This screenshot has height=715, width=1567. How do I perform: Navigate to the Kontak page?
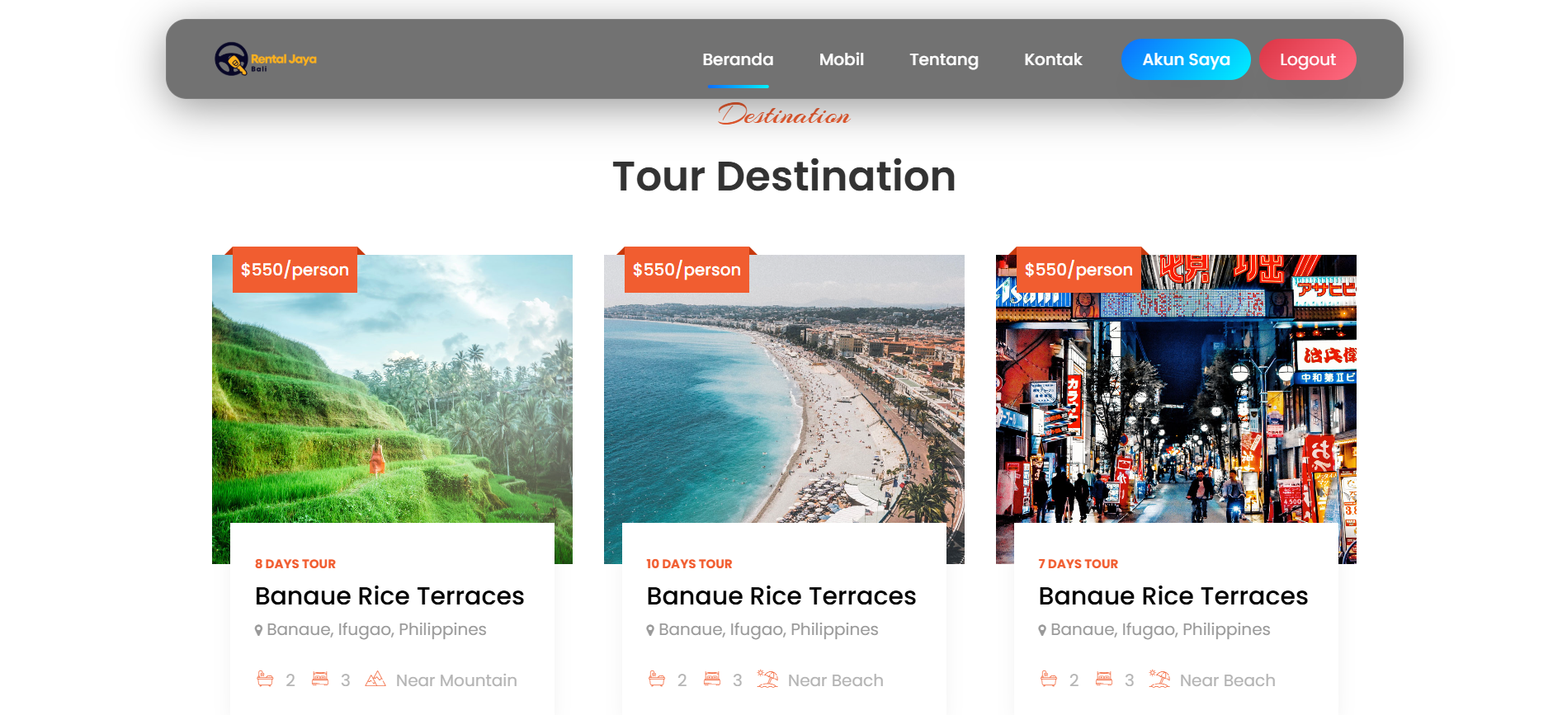pyautogui.click(x=1053, y=59)
